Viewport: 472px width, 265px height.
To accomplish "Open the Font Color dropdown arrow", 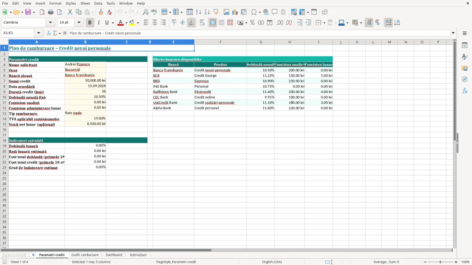I will (126, 23).
